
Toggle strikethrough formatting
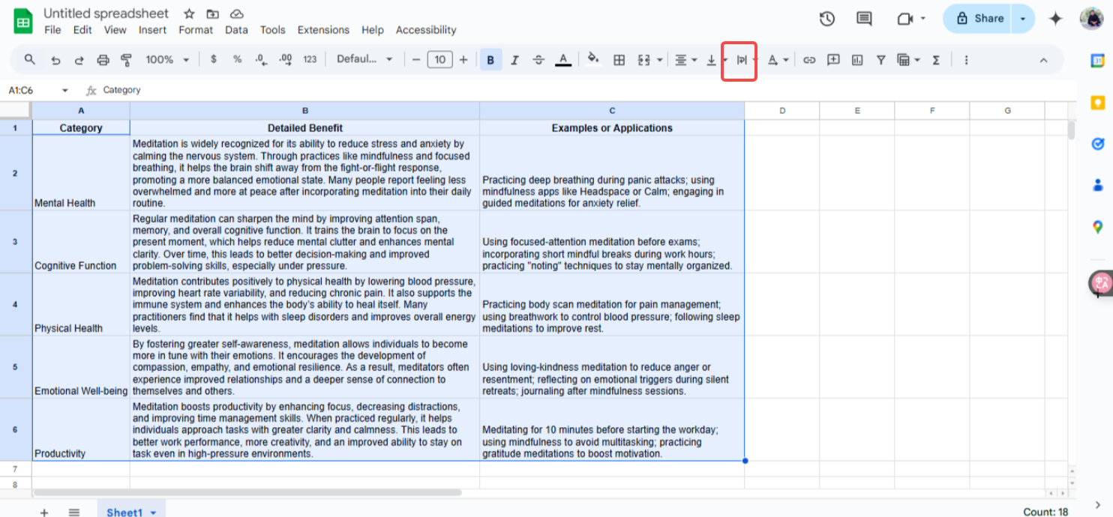coord(538,60)
